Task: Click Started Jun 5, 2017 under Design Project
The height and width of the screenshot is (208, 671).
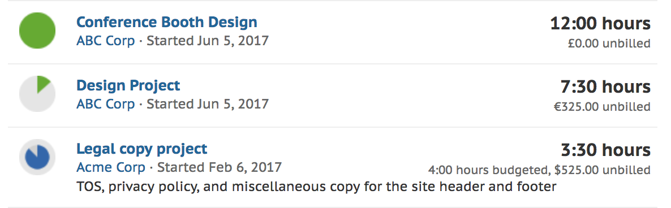Action: coord(208,104)
